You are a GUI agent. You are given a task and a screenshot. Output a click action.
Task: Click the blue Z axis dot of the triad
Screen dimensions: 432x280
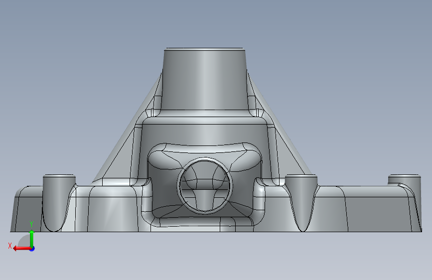pyautogui.click(x=32, y=249)
